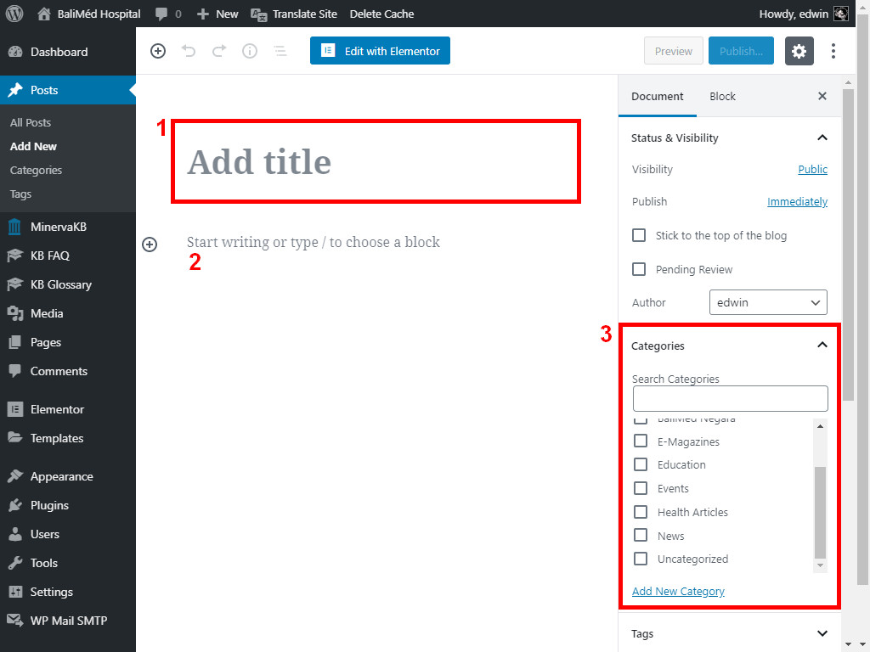870x652 pixels.
Task: Open the three-dot more options menu
Action: point(833,51)
